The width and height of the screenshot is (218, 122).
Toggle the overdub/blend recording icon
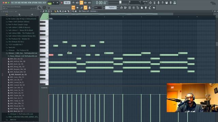(85, 3)
